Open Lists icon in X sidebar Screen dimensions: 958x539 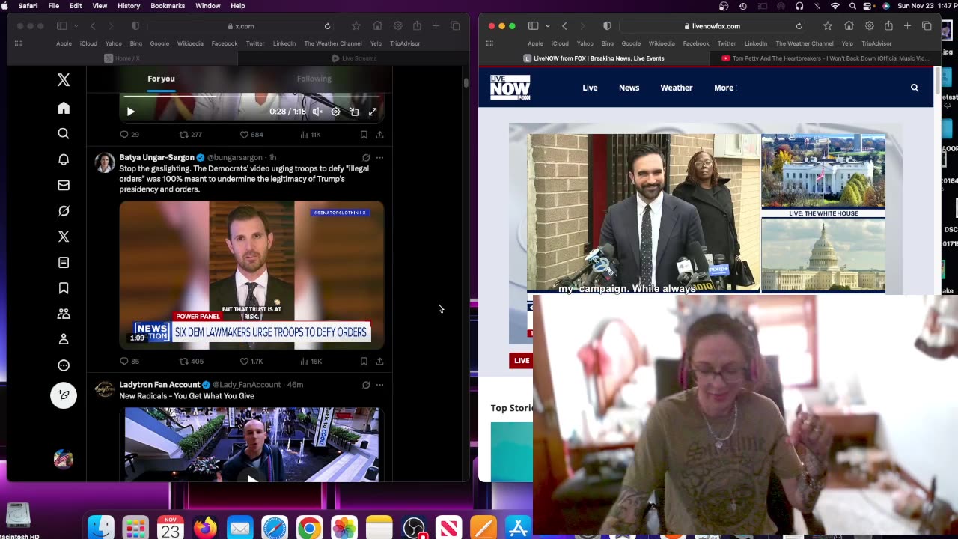64,262
